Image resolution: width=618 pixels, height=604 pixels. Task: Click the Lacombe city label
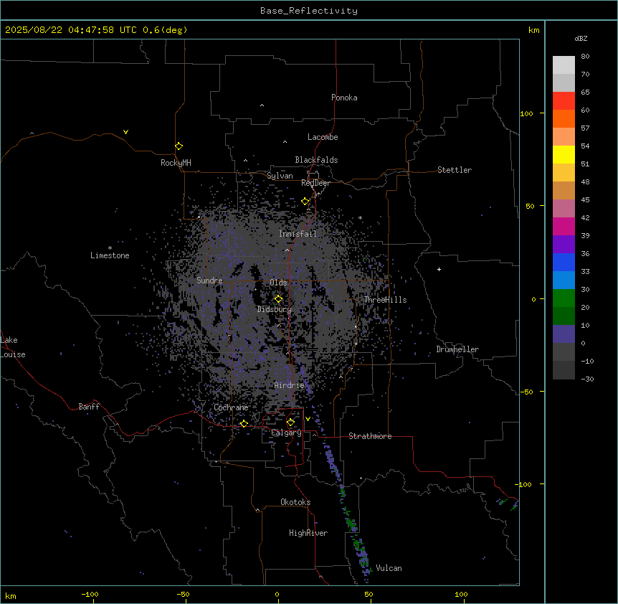pyautogui.click(x=323, y=137)
